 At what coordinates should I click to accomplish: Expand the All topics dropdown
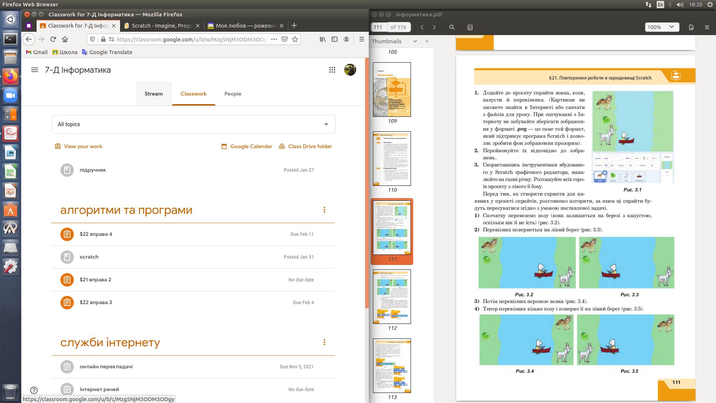pos(326,124)
